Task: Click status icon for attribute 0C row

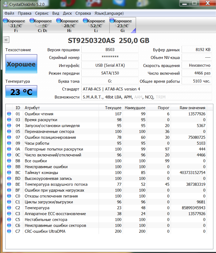Action: pos(9,155)
